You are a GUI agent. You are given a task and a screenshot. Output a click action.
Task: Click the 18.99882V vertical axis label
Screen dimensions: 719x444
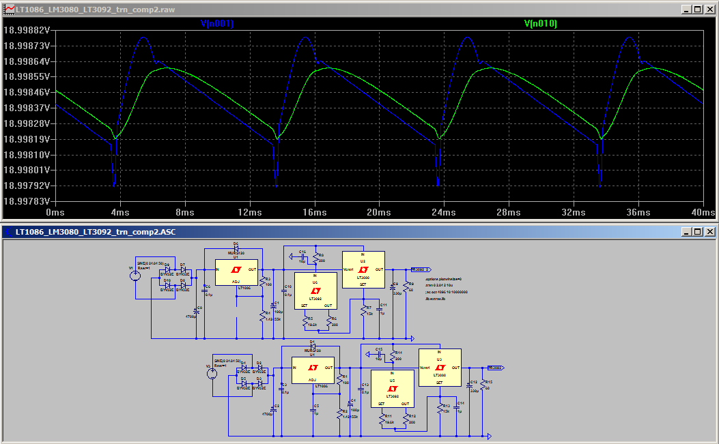click(27, 30)
